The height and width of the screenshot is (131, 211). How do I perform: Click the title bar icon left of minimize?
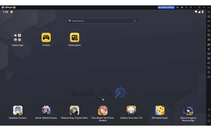191,7
